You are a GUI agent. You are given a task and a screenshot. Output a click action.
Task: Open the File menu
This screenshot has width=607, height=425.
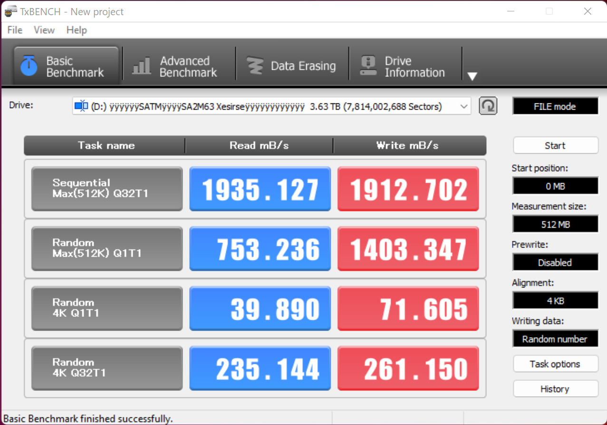coord(15,30)
